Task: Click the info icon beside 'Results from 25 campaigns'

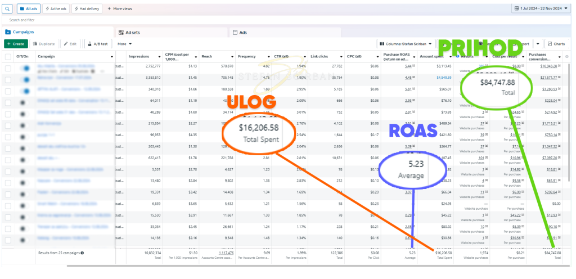Action: (x=82, y=253)
